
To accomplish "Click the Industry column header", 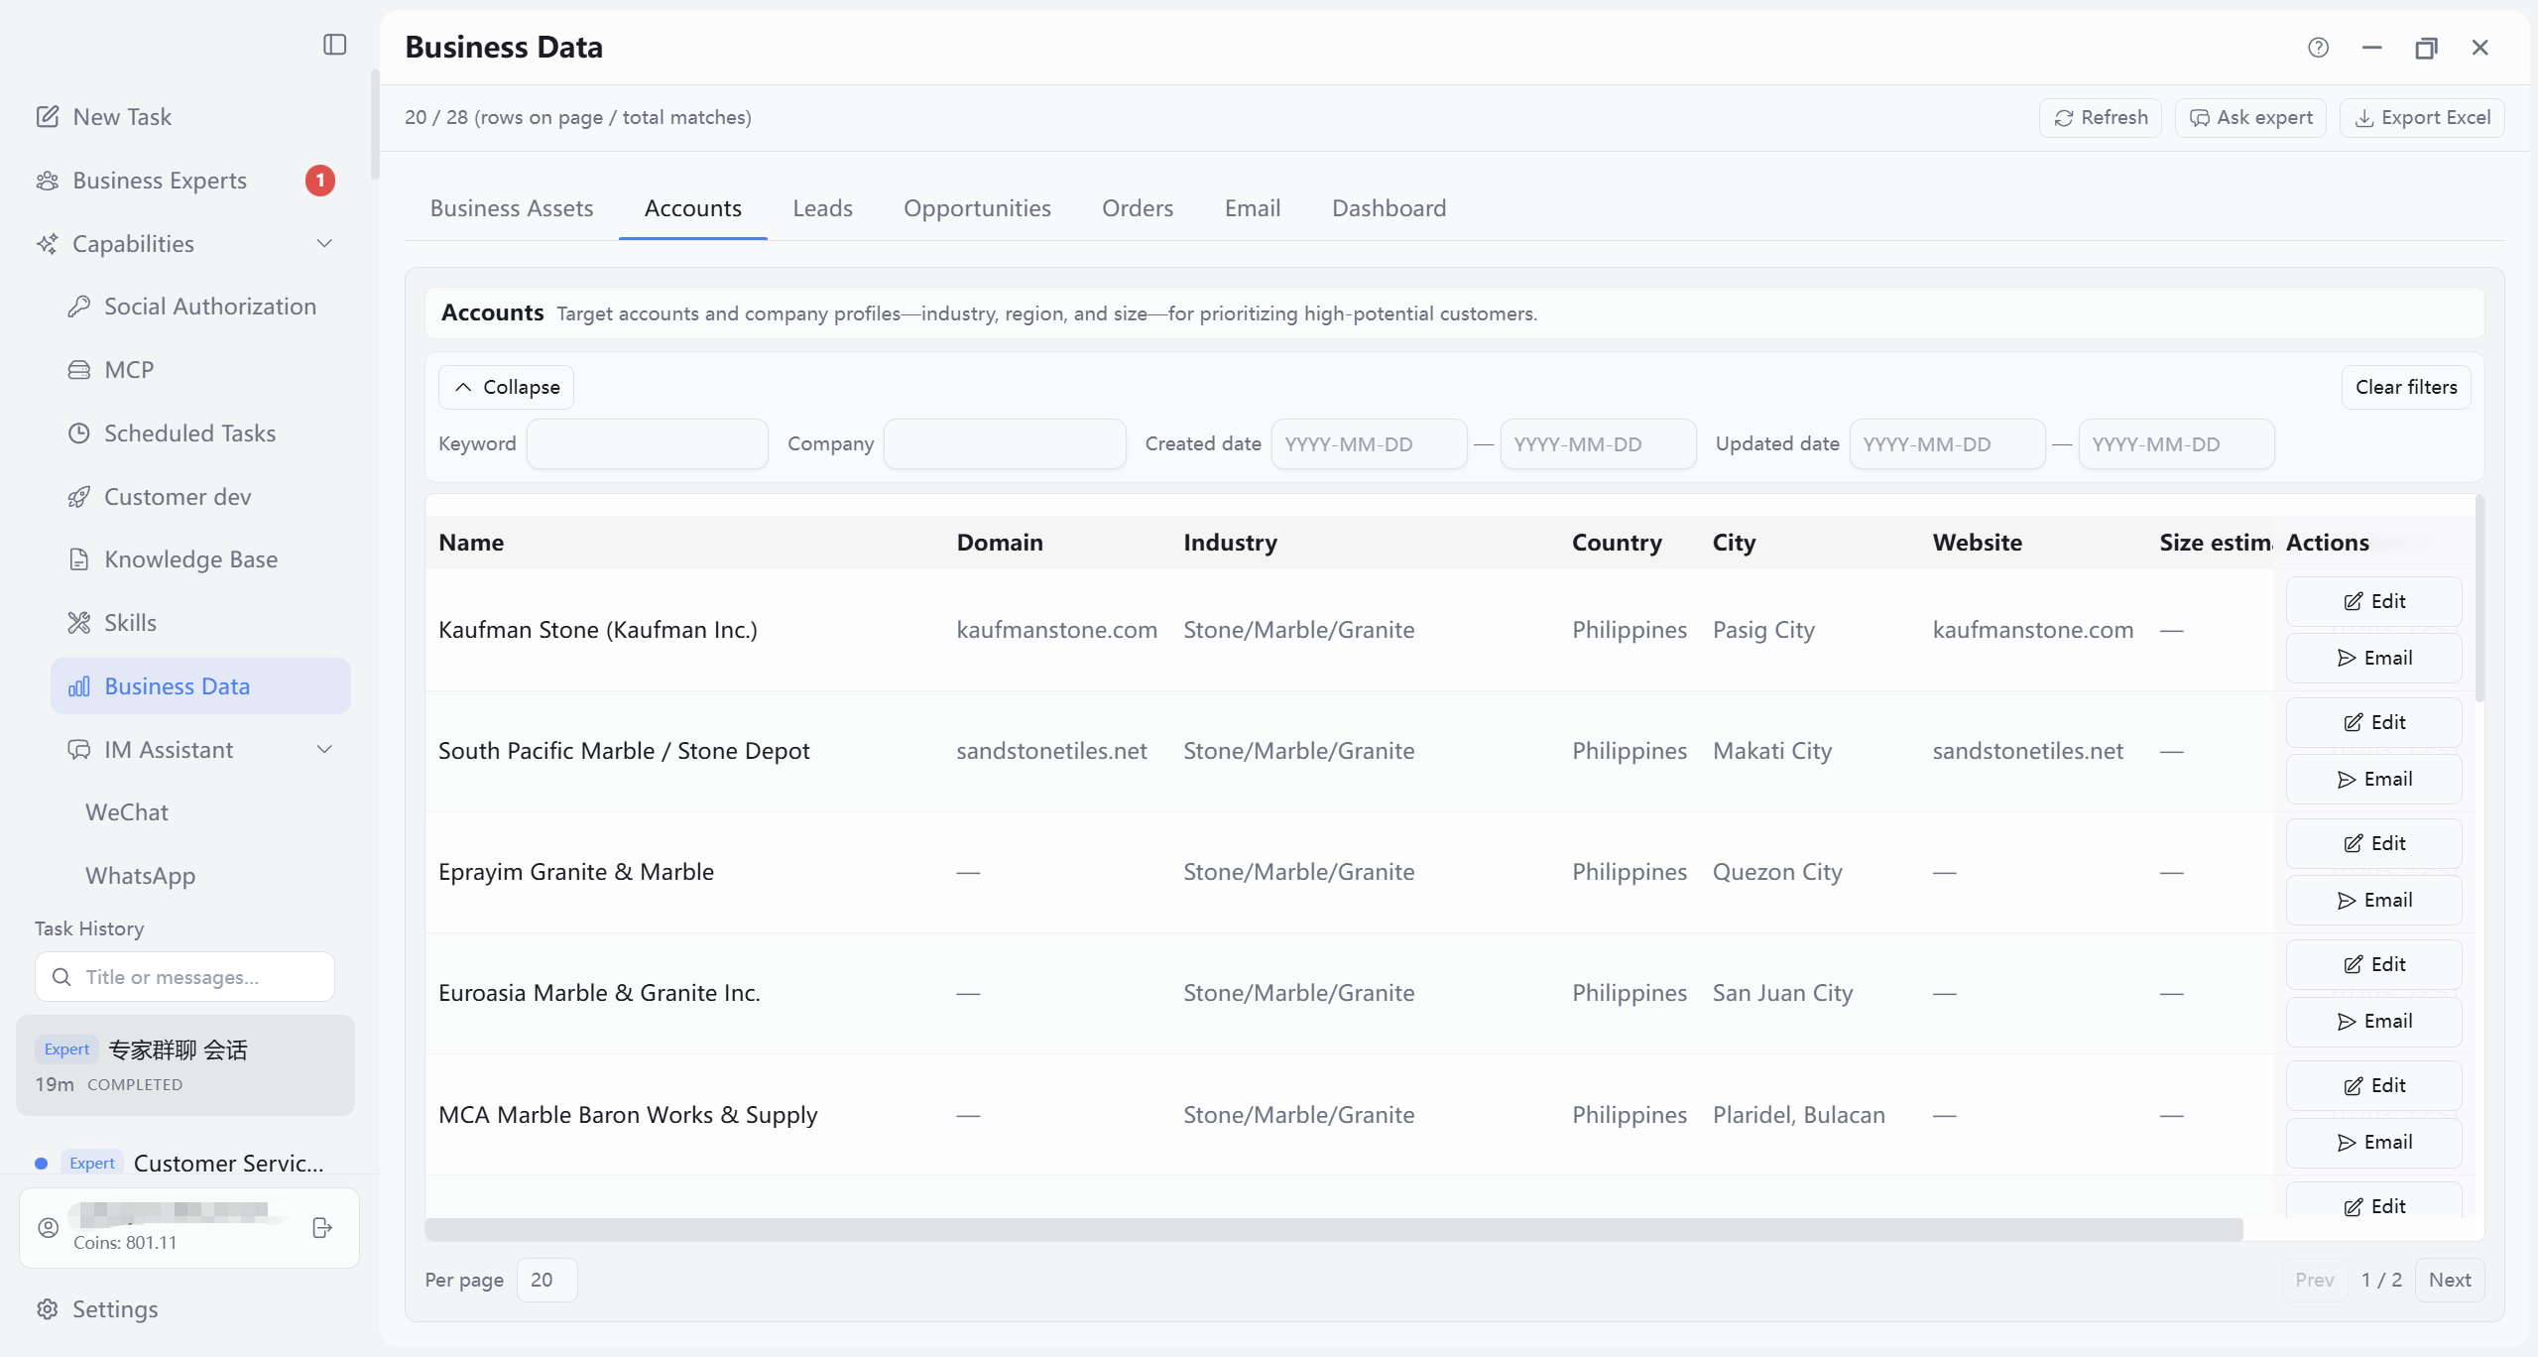I will (x=1230, y=543).
